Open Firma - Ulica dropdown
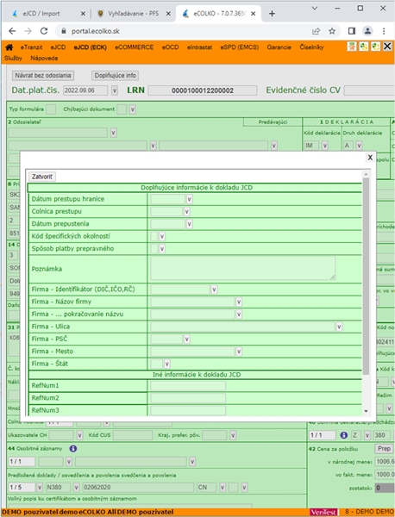This screenshot has height=517, width=395. coord(339,327)
